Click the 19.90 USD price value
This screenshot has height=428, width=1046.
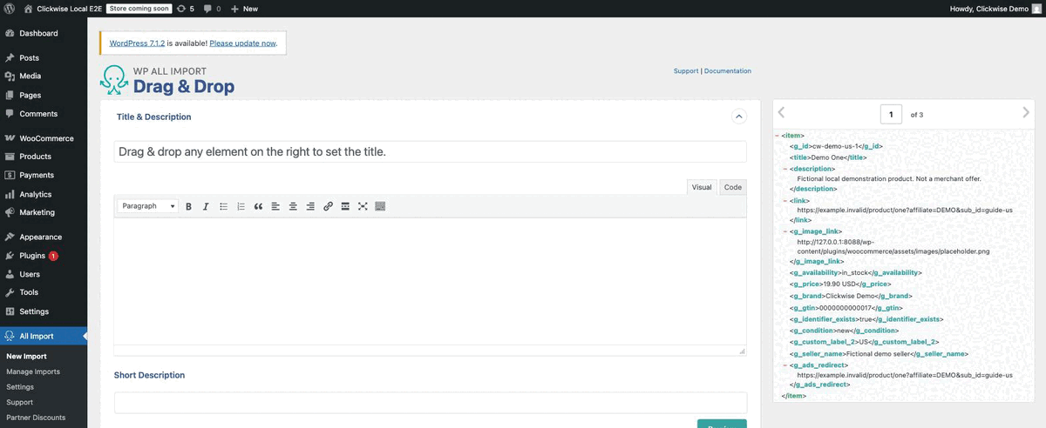click(x=840, y=284)
